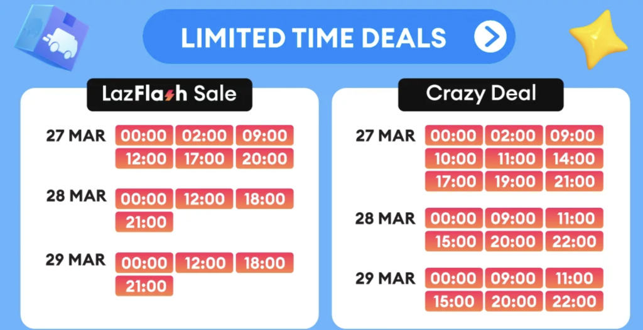Choose LazFlash 27 MAR 02:00 slot
643x330 pixels.
[x=204, y=135]
